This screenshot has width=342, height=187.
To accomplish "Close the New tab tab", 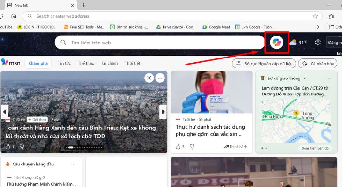I will 73,5.
